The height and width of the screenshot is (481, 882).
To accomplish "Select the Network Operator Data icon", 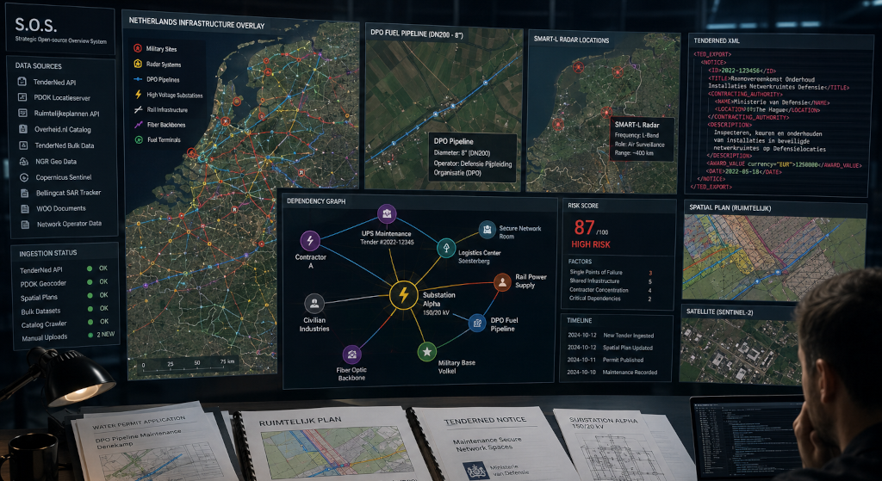I will point(25,225).
